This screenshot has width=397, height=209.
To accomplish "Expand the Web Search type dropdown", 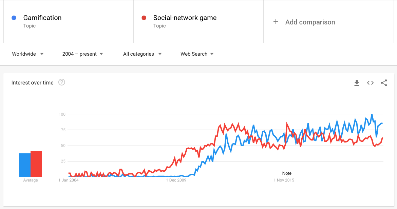I will point(197,54).
